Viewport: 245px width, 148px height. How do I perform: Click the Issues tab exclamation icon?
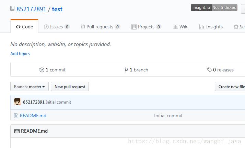coord(46,27)
